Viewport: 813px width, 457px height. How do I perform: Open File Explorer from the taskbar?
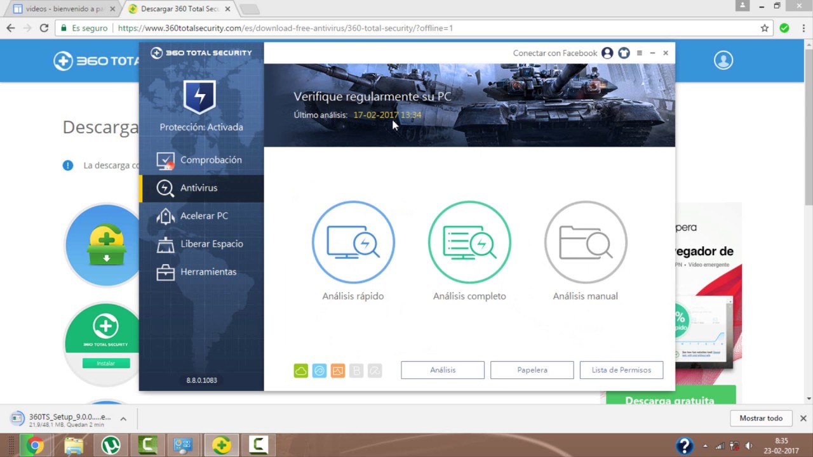click(74, 446)
